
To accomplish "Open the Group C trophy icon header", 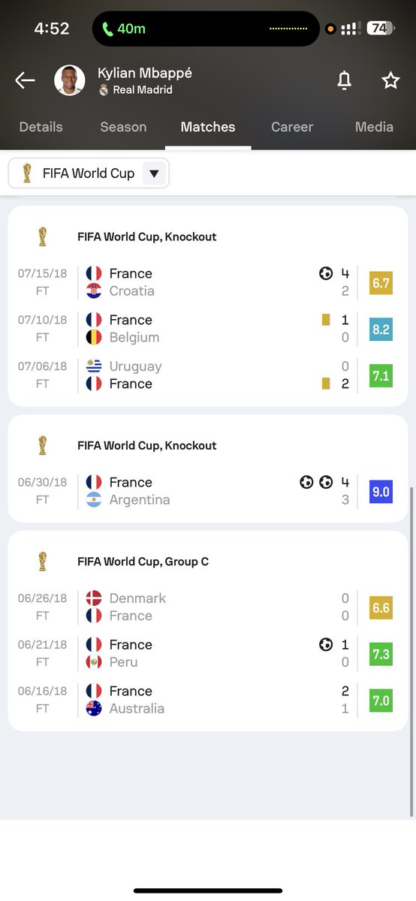I will [x=42, y=562].
